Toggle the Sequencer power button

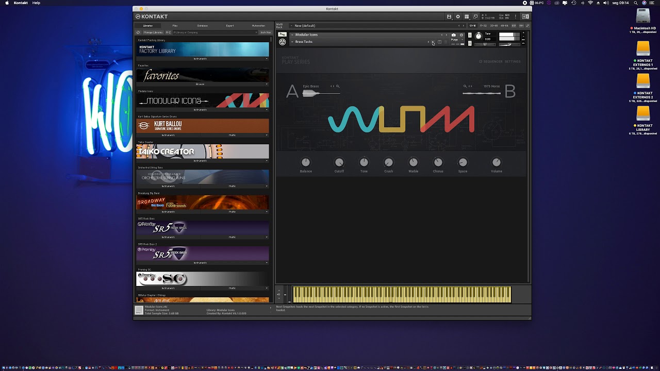(x=481, y=62)
